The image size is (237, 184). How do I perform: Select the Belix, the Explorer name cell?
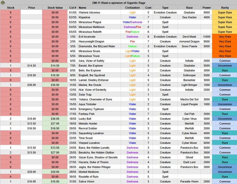tap(99, 71)
